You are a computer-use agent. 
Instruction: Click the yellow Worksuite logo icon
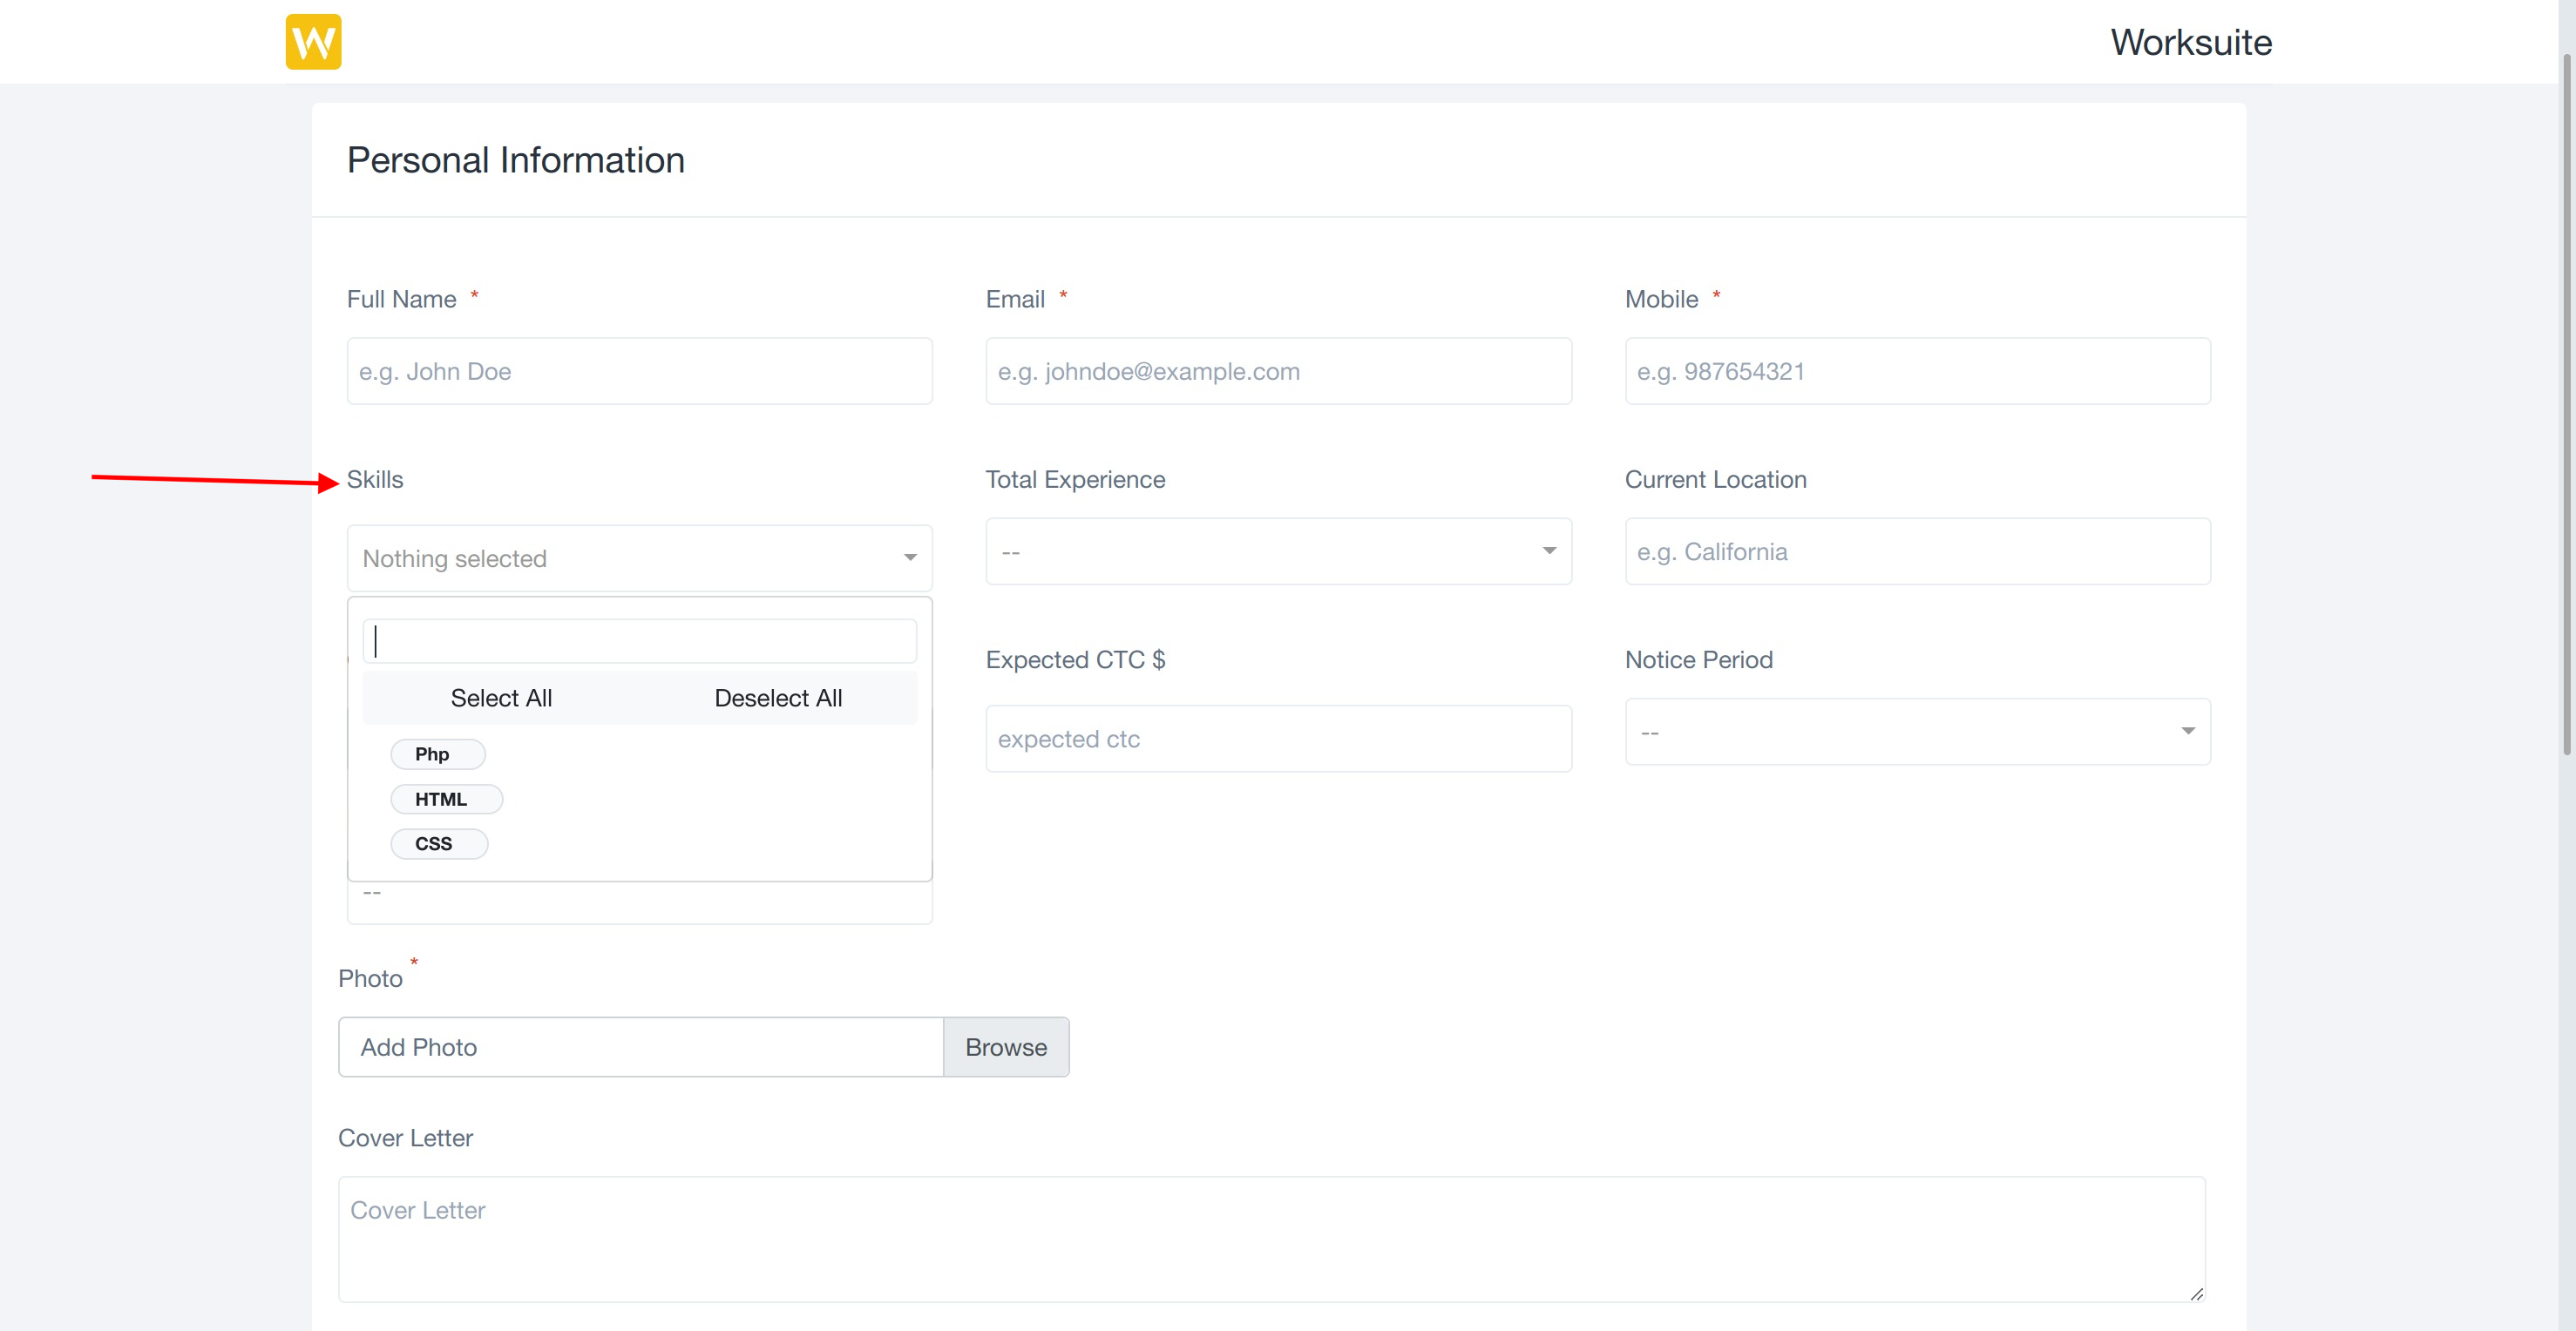[x=313, y=42]
